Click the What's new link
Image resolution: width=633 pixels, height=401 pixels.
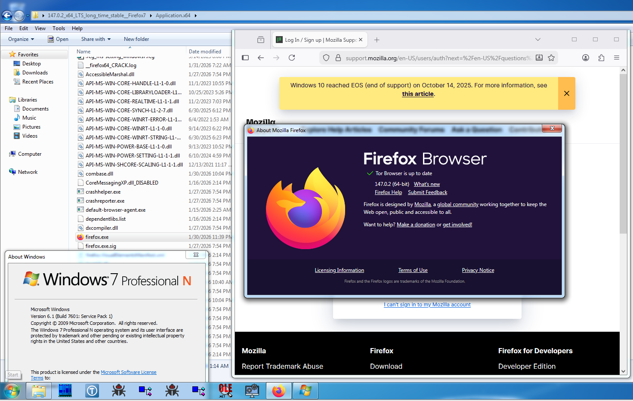click(426, 184)
